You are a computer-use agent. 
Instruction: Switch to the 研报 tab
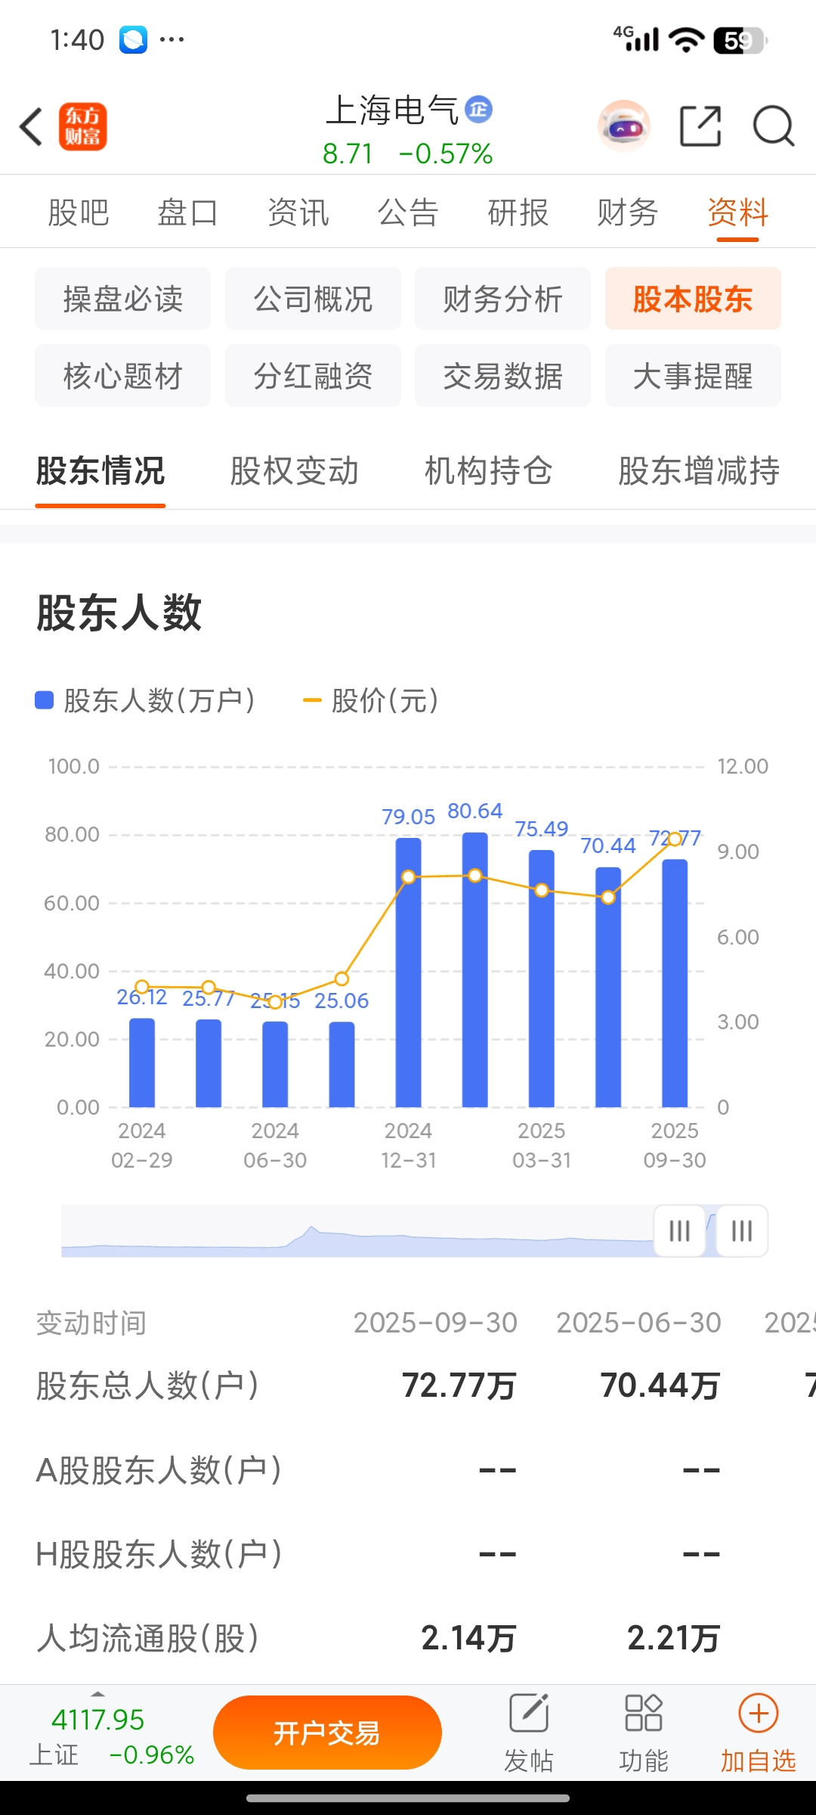tap(518, 213)
